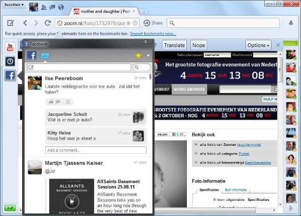Click the Facebook logo in the popup

coord(32,55)
